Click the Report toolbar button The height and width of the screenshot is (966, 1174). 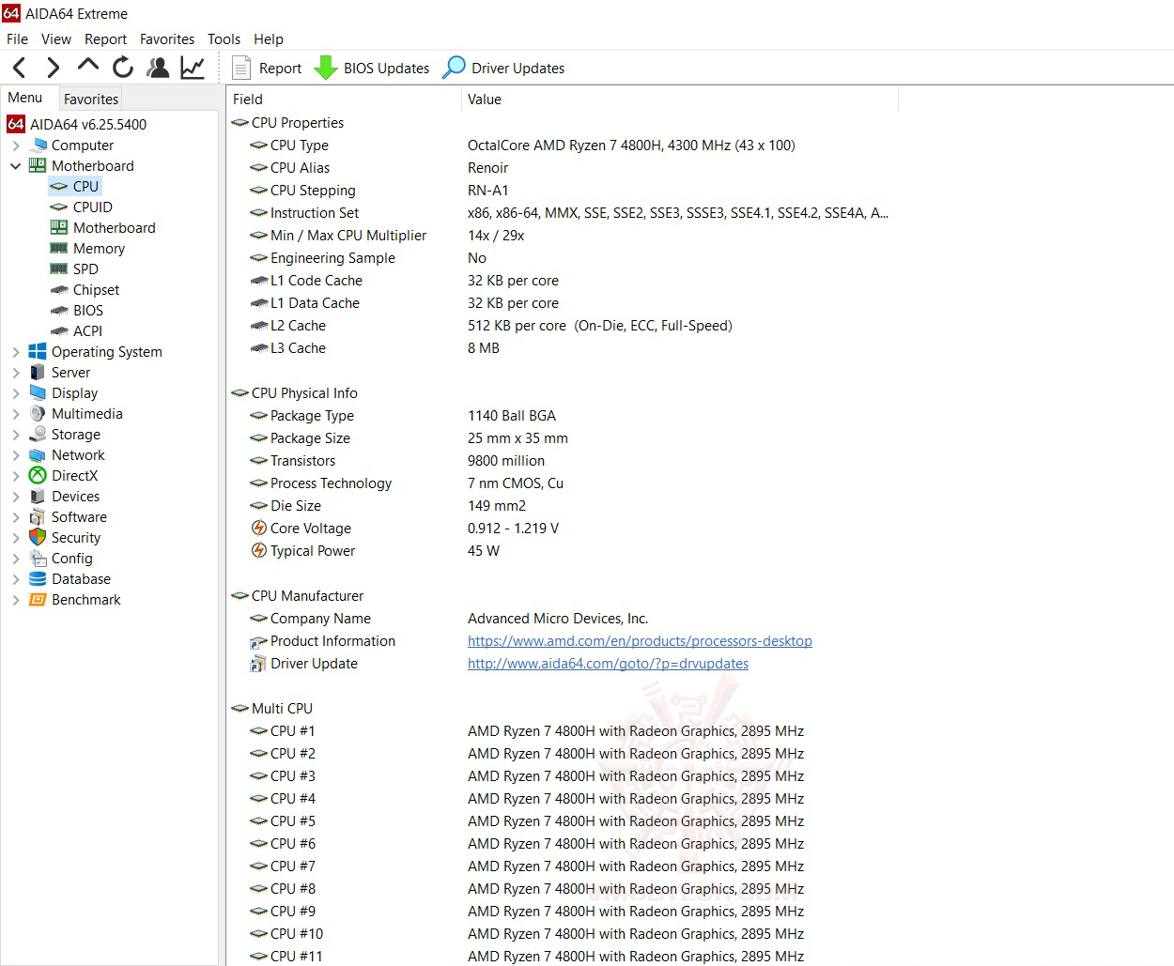click(267, 68)
